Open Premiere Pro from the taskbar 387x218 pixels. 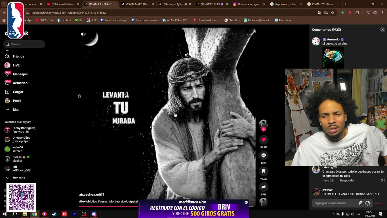(x=74, y=214)
